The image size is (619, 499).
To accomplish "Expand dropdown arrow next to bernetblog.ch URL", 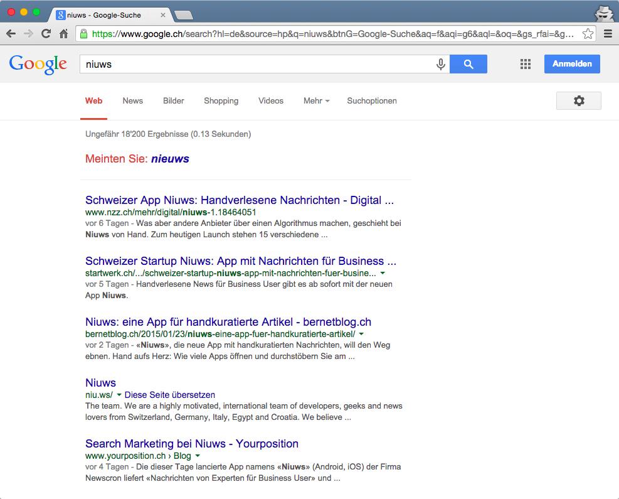I will pos(362,334).
